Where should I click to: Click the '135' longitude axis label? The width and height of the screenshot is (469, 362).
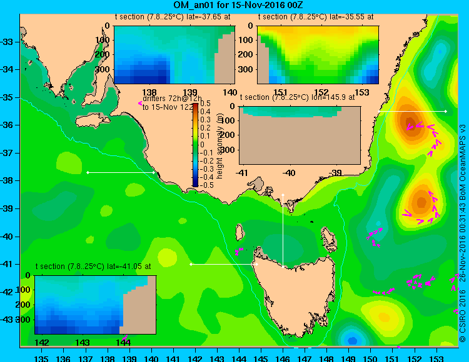click(x=41, y=358)
